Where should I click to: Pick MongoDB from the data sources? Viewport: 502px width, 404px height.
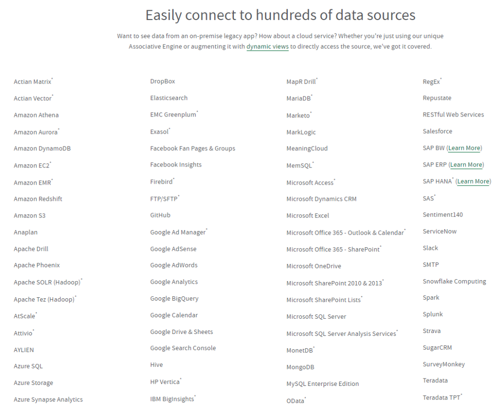click(x=300, y=367)
